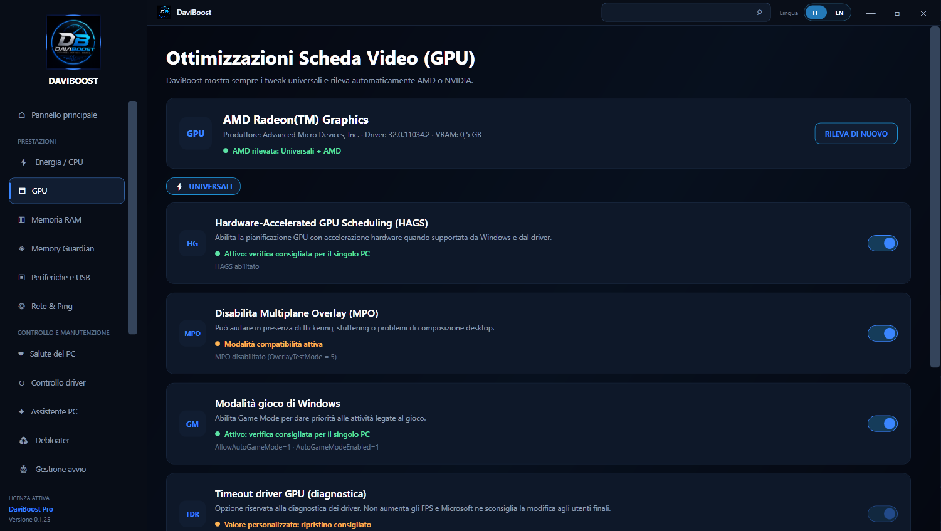Click into the top search field
The height and width of the screenshot is (531, 941).
coord(686,13)
